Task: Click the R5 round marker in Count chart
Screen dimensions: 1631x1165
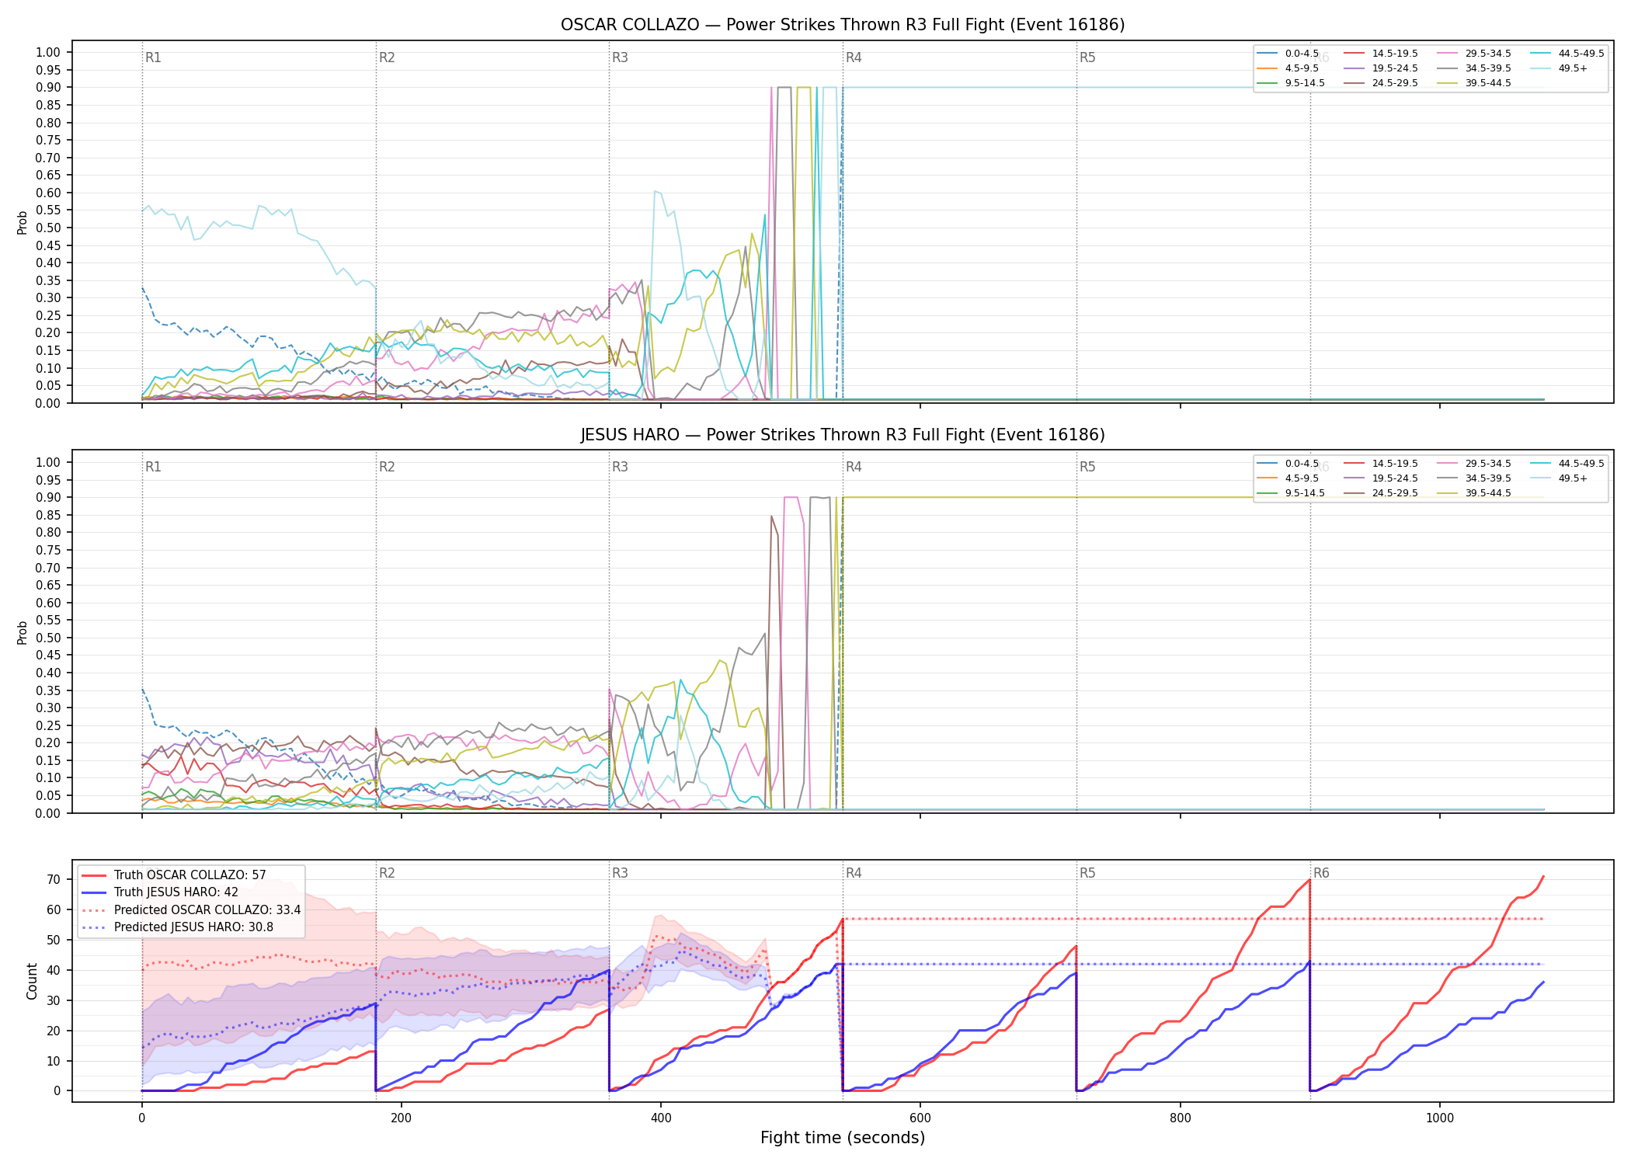Action: click(1087, 873)
